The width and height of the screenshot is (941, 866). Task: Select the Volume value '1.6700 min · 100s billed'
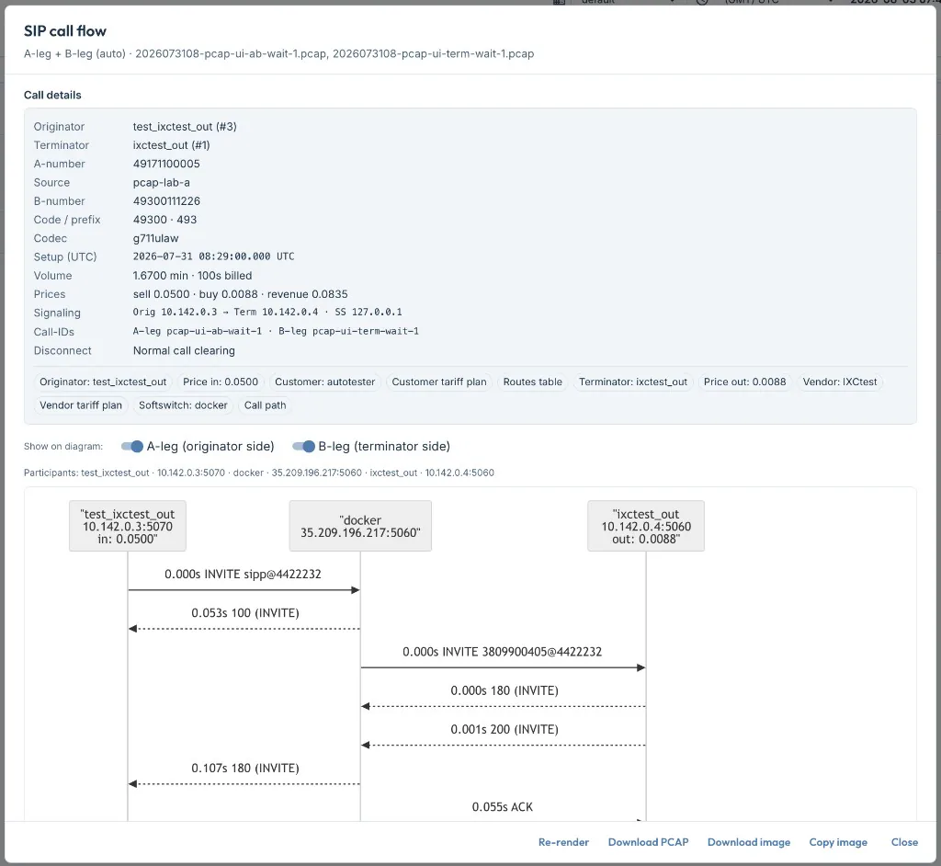pos(192,276)
